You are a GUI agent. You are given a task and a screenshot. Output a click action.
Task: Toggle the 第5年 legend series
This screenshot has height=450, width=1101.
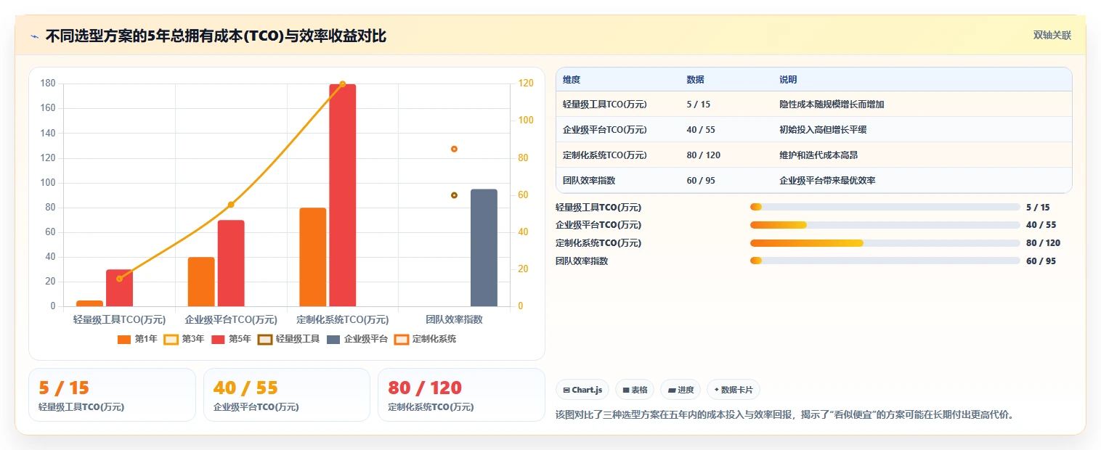pyautogui.click(x=231, y=339)
